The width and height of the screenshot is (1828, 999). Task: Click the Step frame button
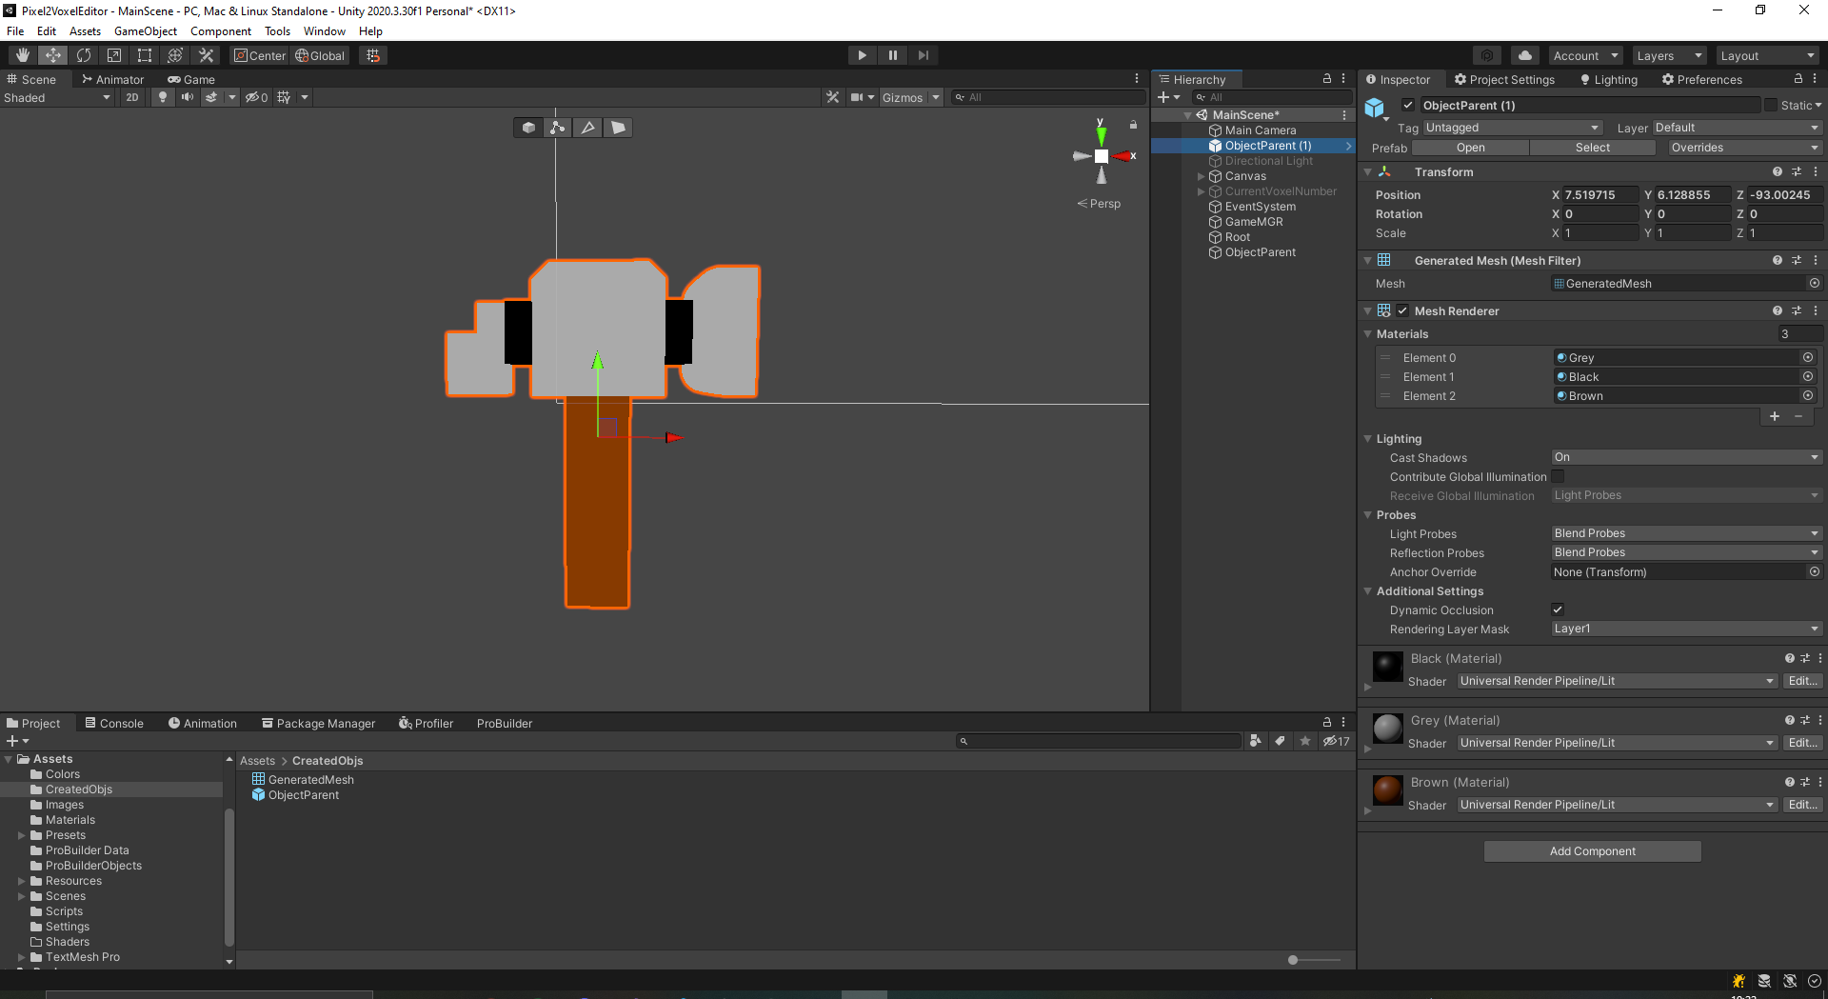click(x=923, y=55)
